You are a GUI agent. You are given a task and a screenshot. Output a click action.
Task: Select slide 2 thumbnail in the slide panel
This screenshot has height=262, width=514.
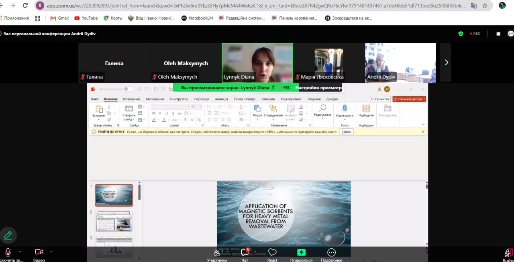coord(114,221)
